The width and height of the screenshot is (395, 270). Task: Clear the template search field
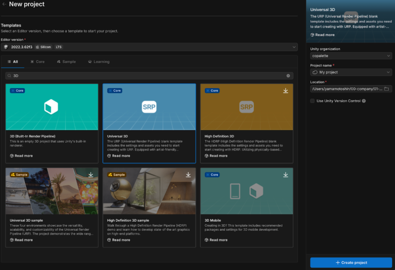pos(288,76)
